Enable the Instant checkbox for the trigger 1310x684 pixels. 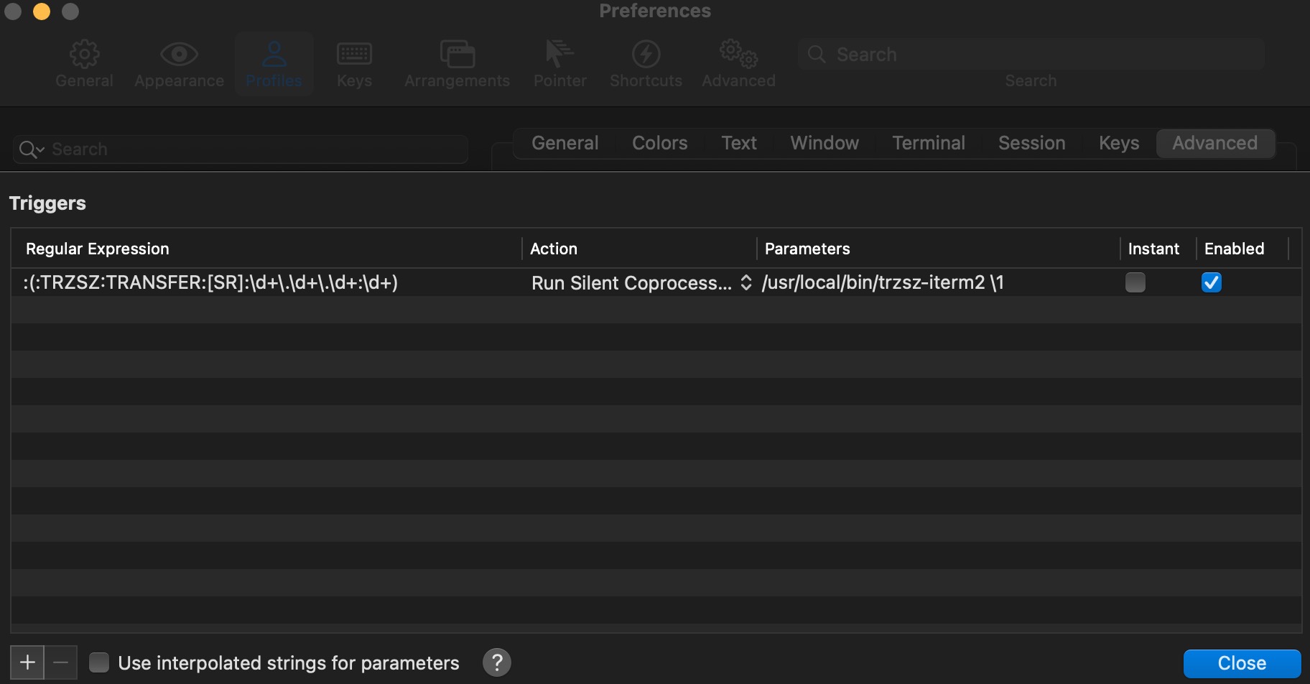pyautogui.click(x=1135, y=282)
